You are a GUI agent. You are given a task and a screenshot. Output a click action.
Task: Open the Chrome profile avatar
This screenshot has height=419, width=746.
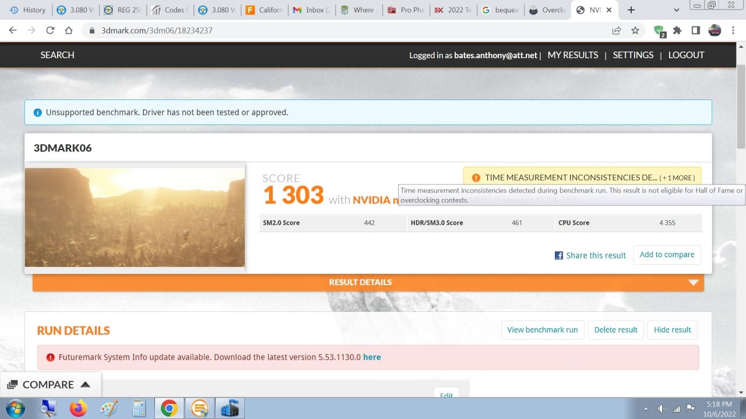[715, 30]
